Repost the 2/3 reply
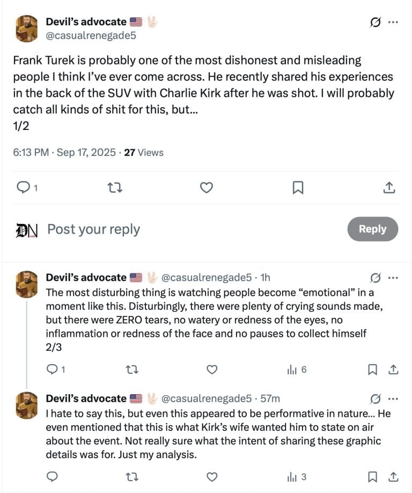 (x=131, y=369)
